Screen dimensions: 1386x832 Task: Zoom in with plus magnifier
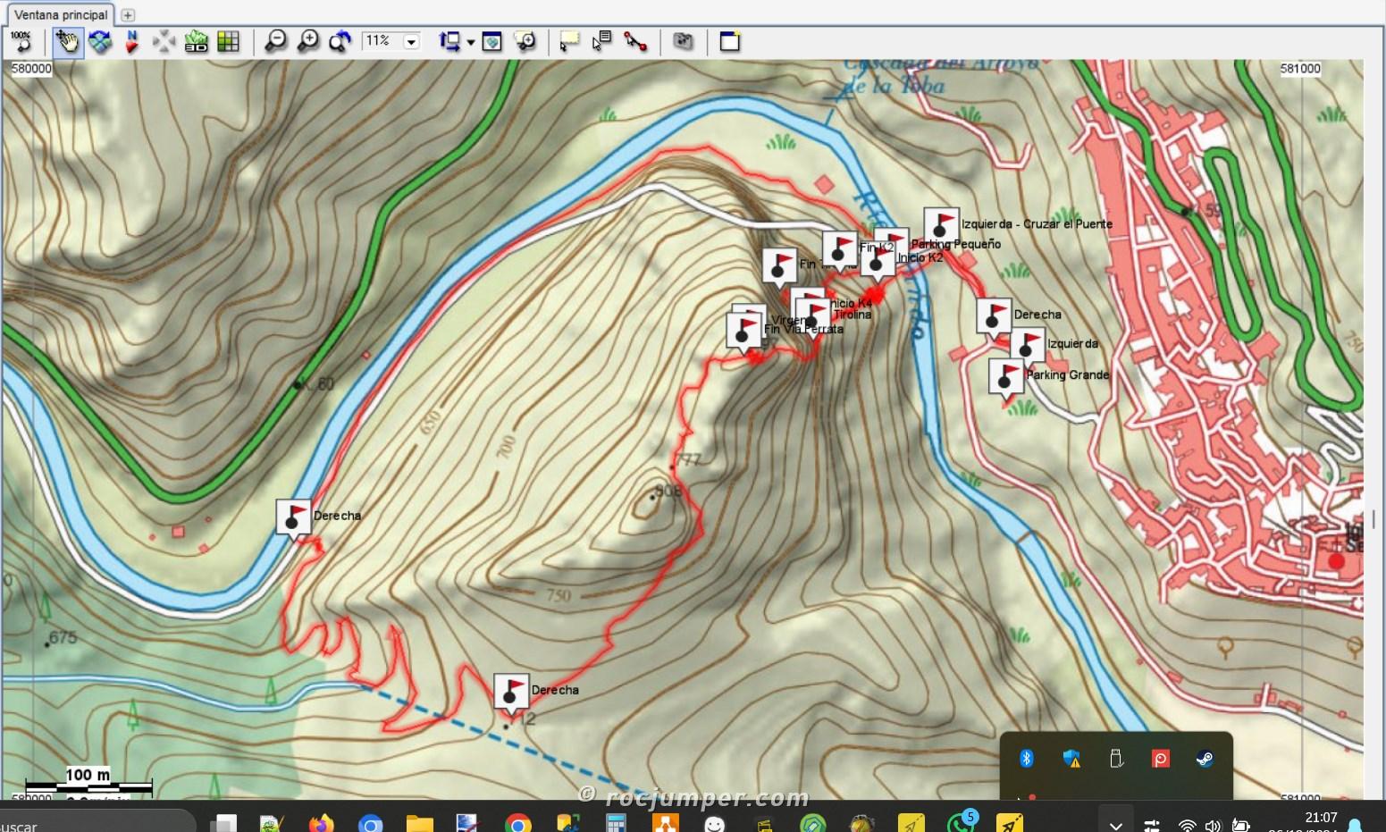pyautogui.click(x=307, y=41)
